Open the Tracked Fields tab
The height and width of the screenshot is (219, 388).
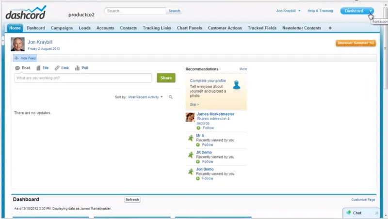[262, 28]
